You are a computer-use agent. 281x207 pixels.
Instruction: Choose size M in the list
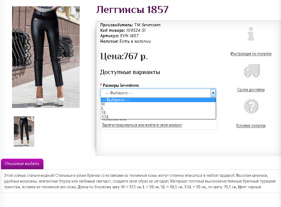click(x=158, y=104)
